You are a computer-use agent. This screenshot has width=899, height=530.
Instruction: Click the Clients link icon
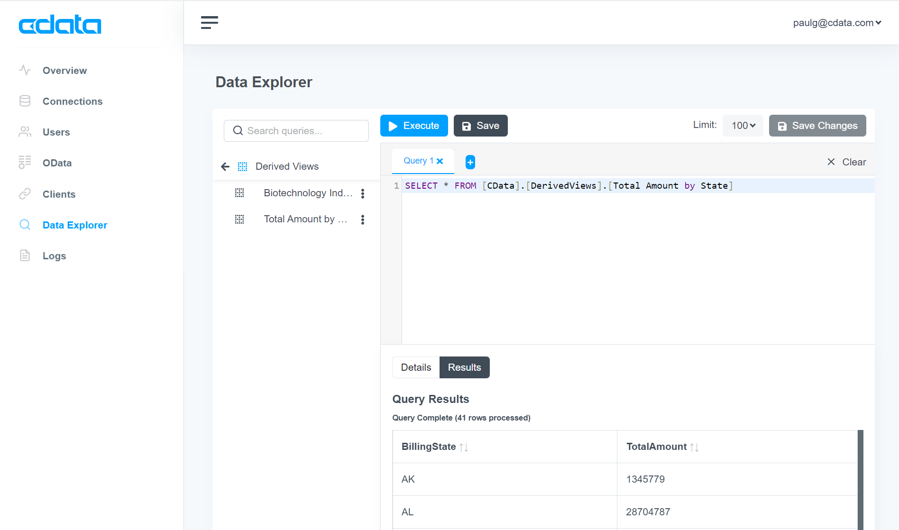[x=25, y=193]
